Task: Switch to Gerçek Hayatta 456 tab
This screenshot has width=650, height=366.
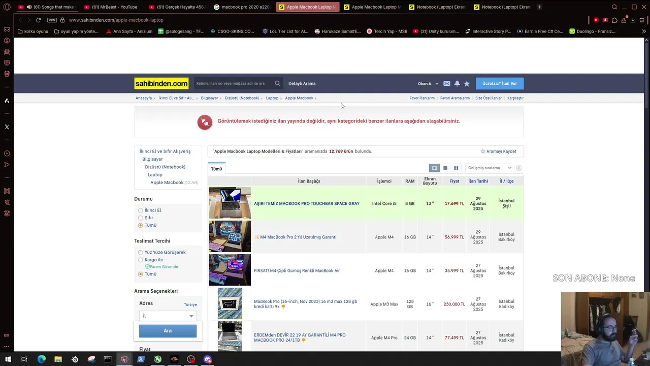Action: point(178,7)
